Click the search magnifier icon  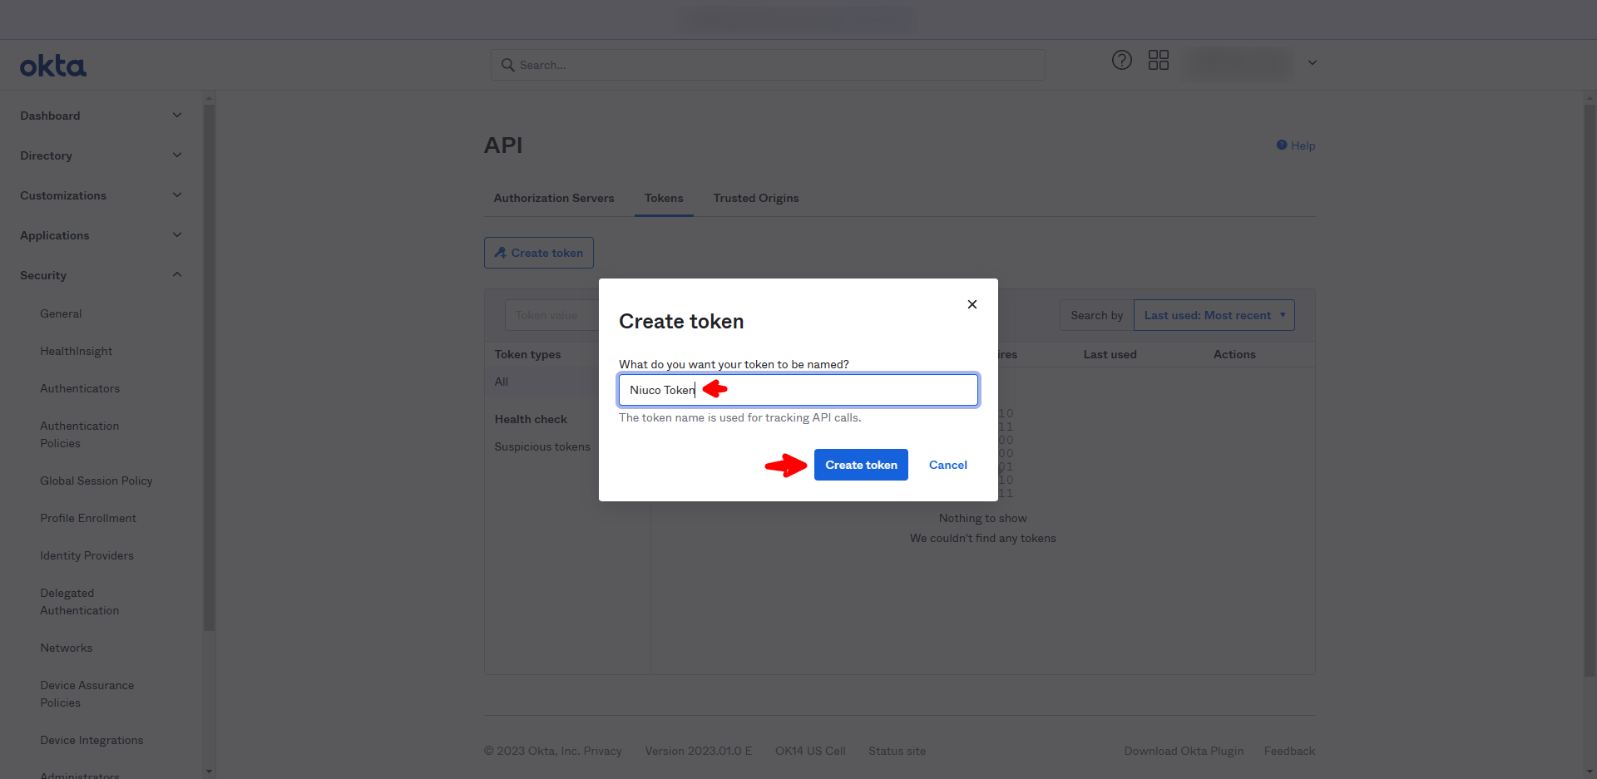click(507, 65)
